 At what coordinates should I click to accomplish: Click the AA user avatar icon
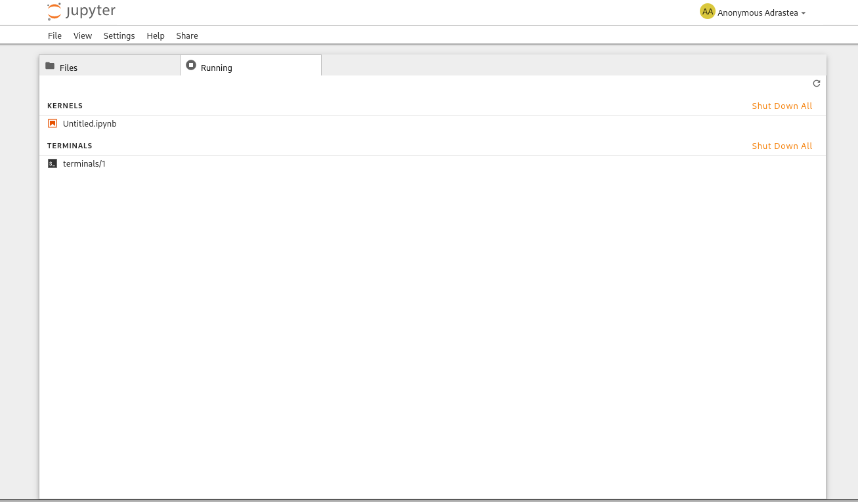[x=707, y=12]
